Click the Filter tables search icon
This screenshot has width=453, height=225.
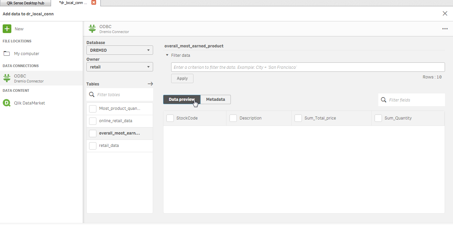(x=92, y=94)
